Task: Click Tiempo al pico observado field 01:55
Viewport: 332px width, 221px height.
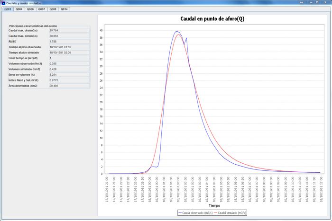Action: coord(69,47)
